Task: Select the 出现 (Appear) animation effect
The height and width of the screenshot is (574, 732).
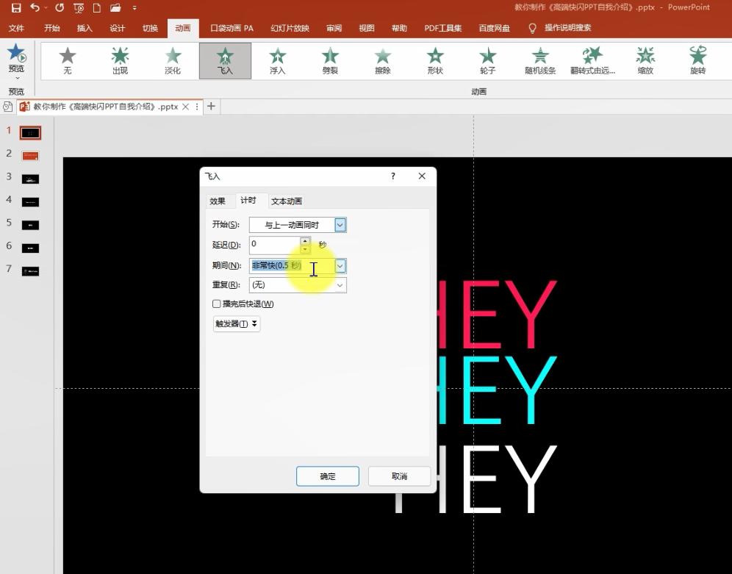Action: pos(120,60)
